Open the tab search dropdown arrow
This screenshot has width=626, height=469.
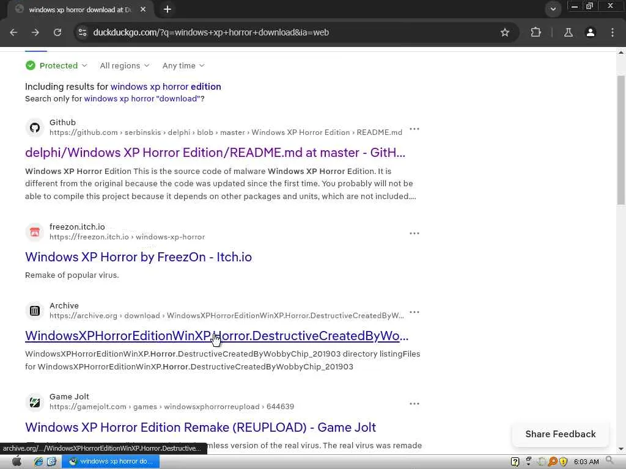tap(553, 9)
